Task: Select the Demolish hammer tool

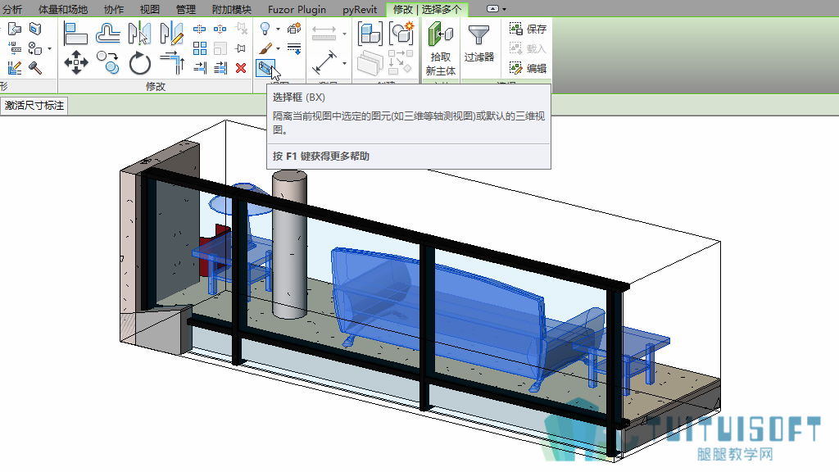Action: [35, 68]
